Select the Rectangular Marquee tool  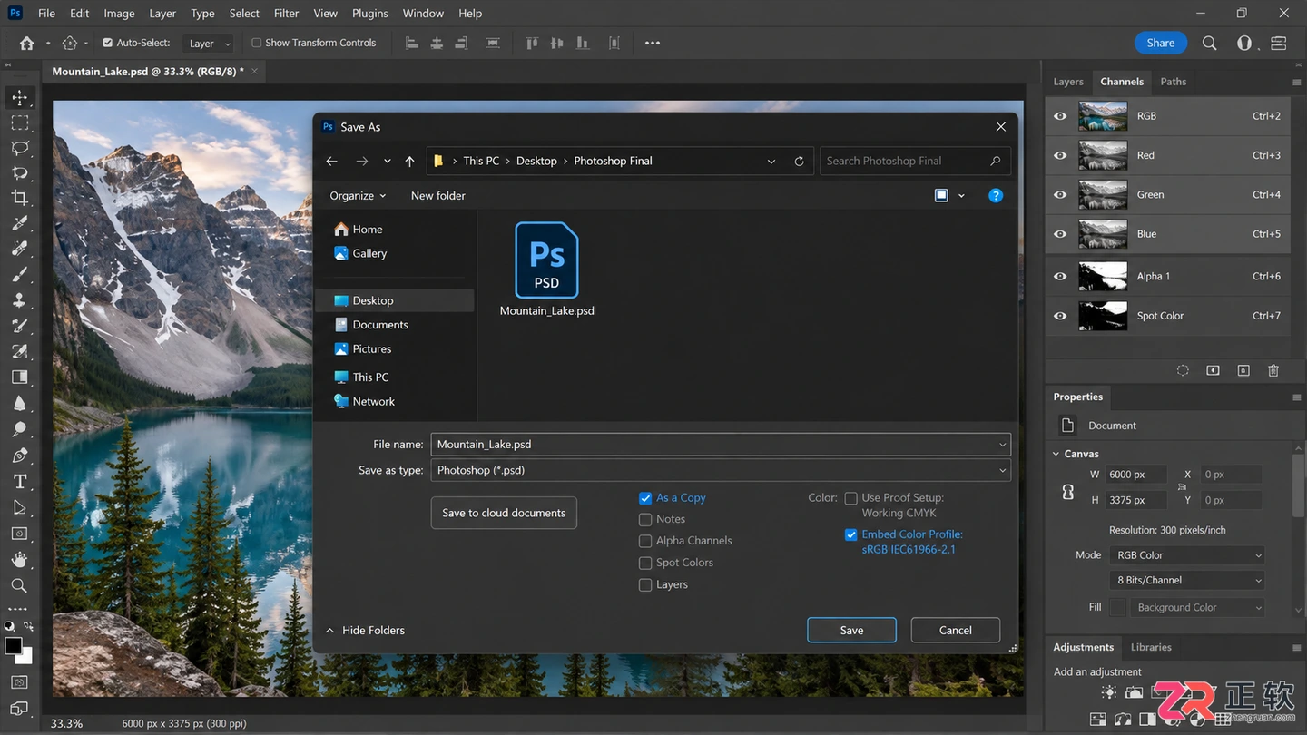(x=20, y=122)
